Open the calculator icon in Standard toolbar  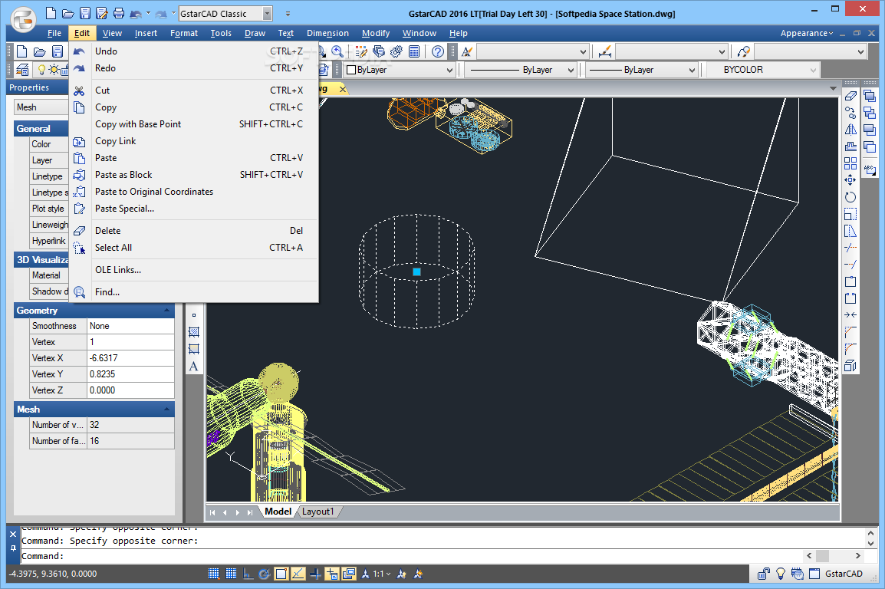click(414, 52)
